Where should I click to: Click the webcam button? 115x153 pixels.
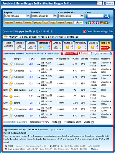(x=9, y=23)
